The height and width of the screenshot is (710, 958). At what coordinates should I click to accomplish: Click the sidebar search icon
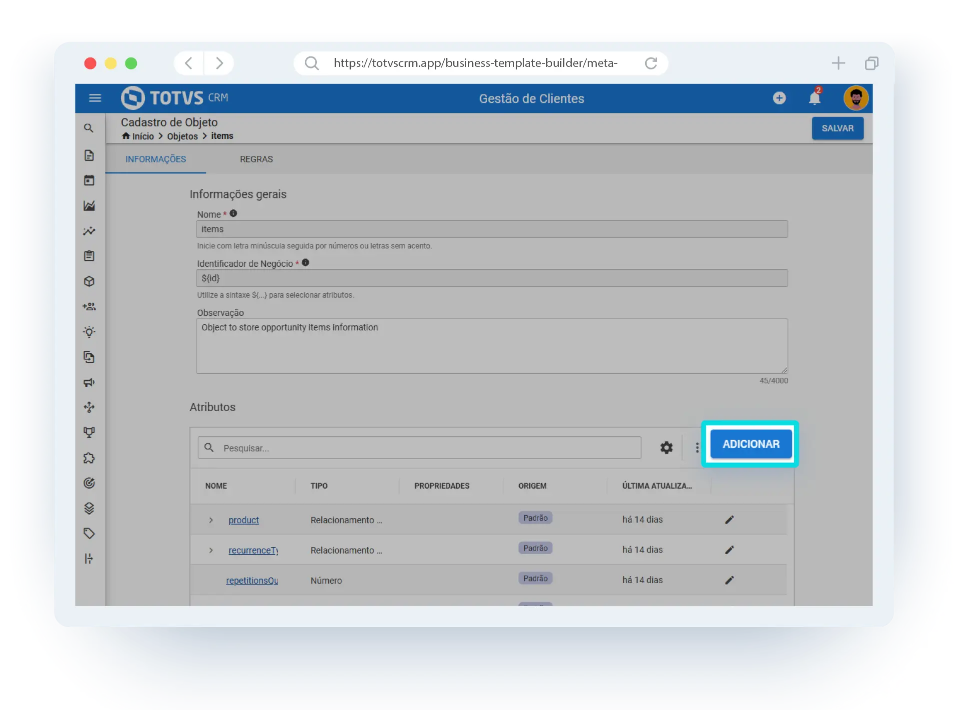pyautogui.click(x=89, y=128)
